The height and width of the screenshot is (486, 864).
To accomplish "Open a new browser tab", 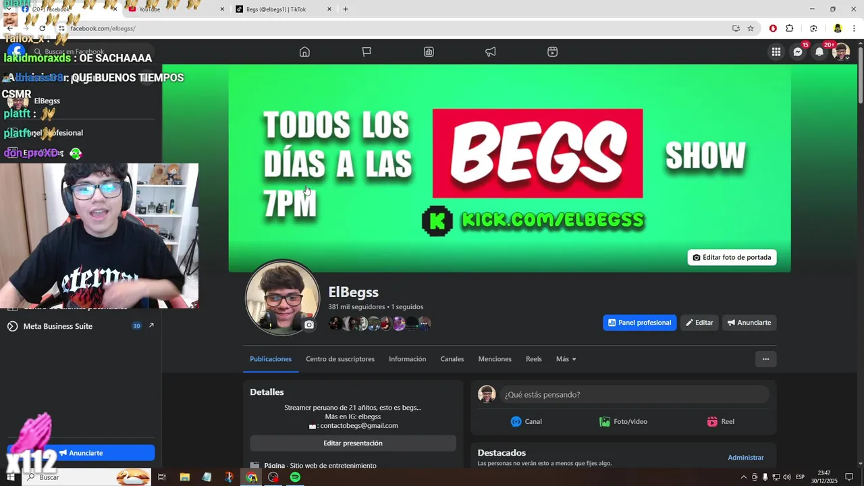I will point(346,9).
